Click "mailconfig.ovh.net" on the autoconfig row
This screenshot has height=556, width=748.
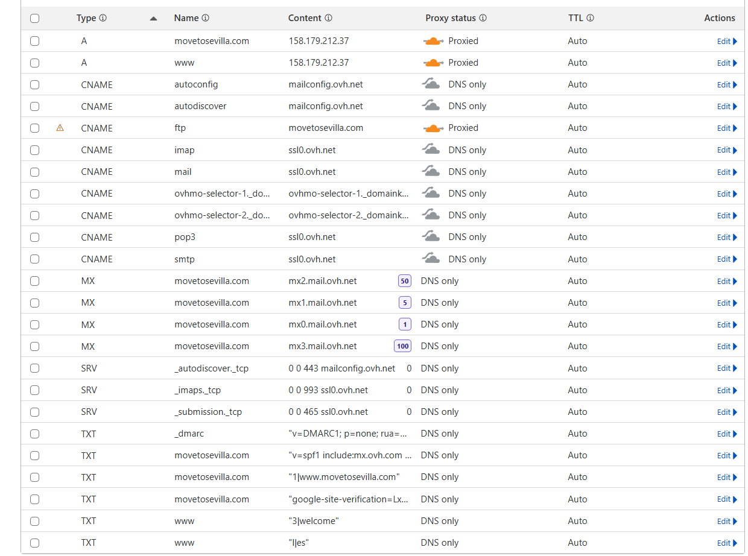(326, 84)
